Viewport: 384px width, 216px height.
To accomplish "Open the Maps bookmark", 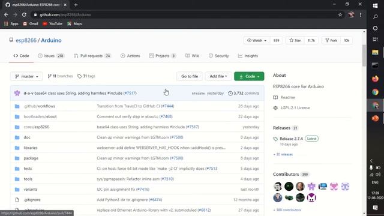I will [74, 24].
